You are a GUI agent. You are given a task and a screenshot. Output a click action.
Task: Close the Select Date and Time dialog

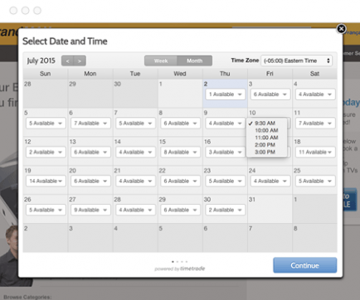341,29
